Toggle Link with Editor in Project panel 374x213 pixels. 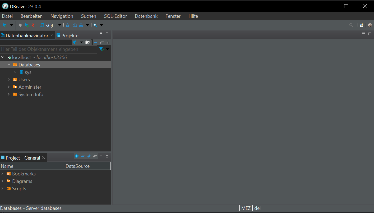pyautogui.click(x=95, y=156)
